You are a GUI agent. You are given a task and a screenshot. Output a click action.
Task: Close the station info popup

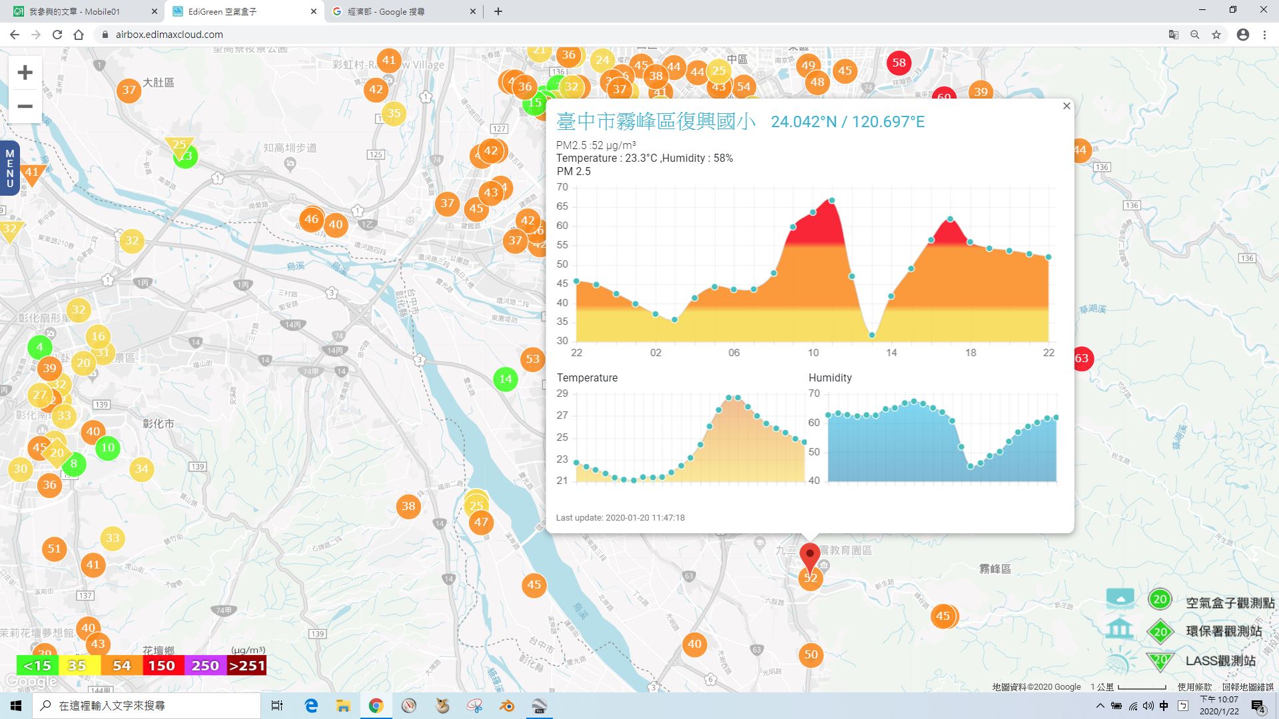tap(1066, 106)
